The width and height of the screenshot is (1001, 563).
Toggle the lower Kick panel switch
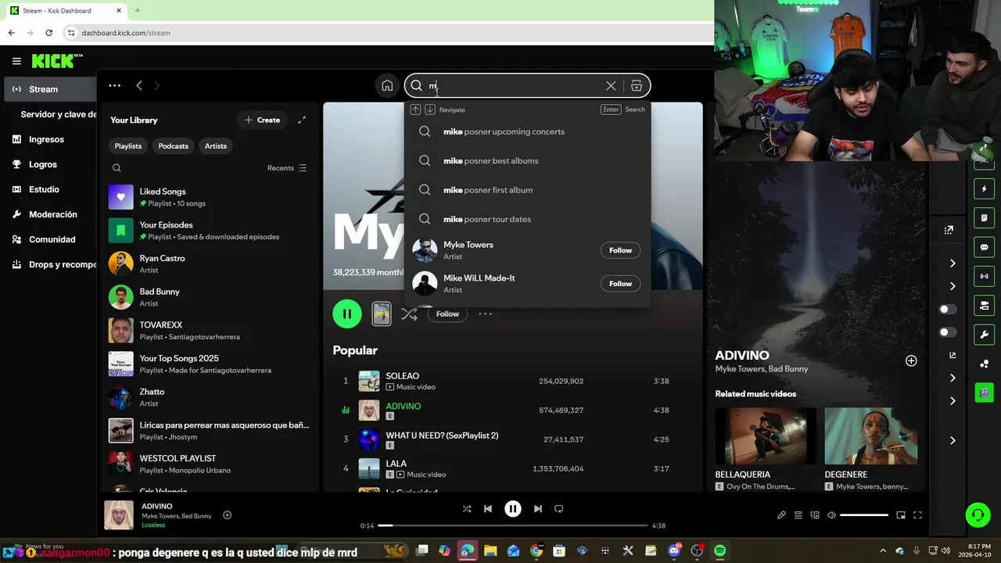tap(948, 332)
